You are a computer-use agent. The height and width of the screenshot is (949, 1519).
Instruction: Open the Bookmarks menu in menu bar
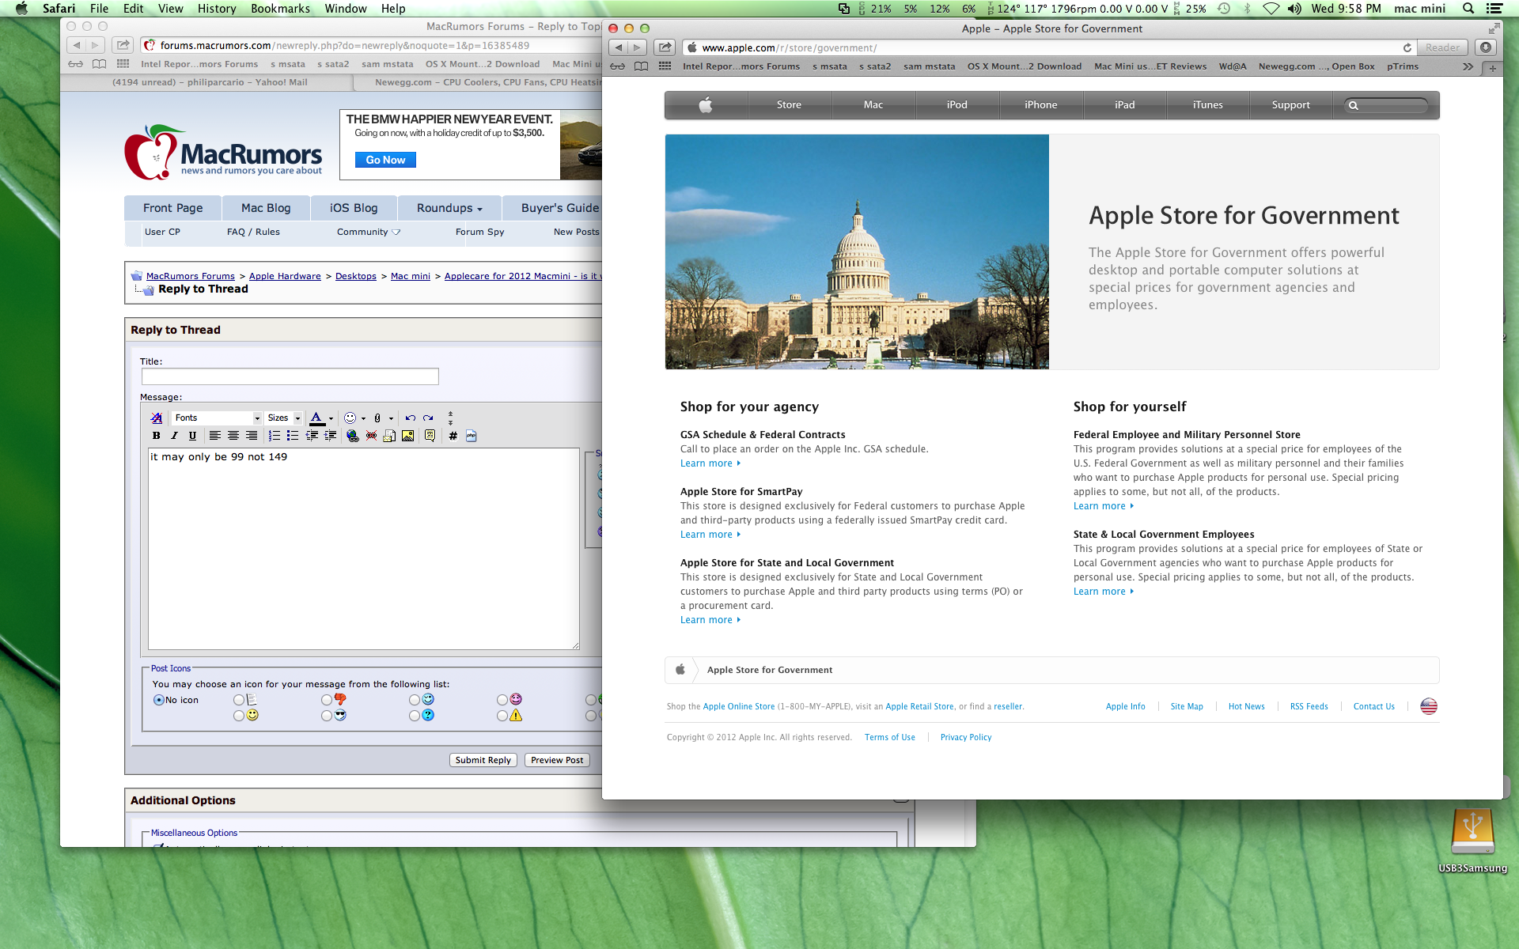tap(280, 9)
